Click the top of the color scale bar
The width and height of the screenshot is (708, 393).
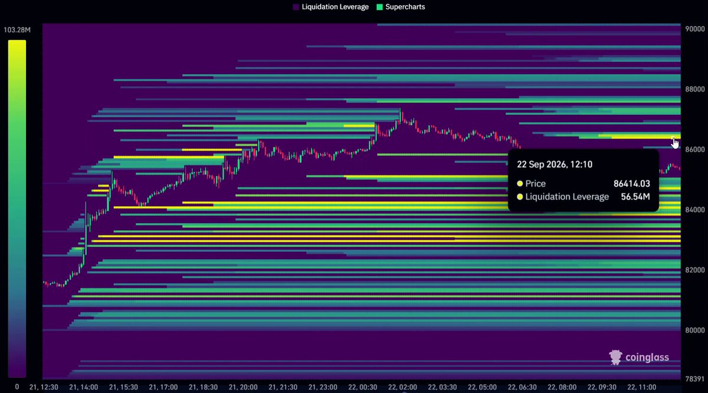(x=17, y=42)
